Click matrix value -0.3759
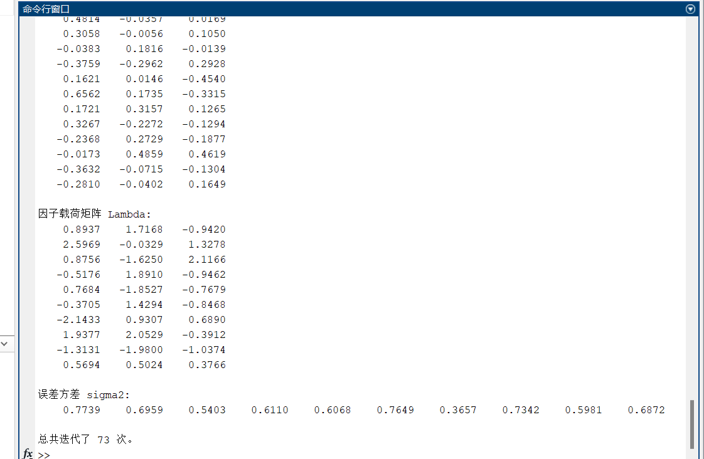 78,64
